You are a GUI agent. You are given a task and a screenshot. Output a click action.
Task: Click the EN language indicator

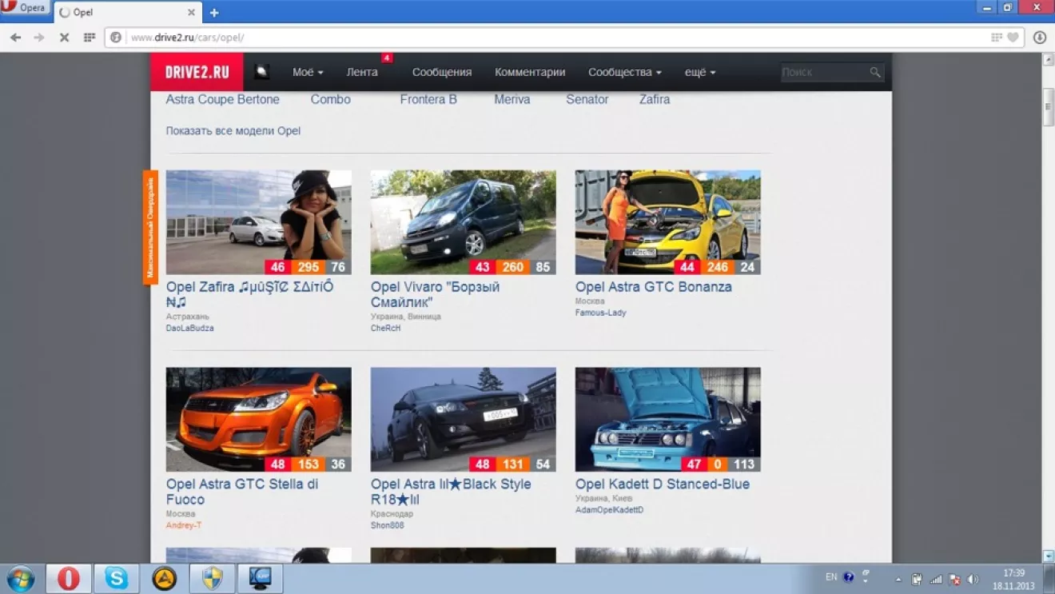pyautogui.click(x=831, y=577)
